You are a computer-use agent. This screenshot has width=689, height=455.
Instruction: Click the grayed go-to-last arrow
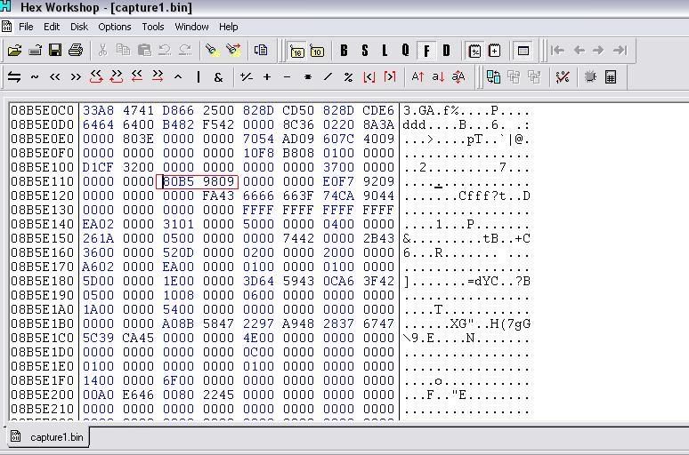tap(620, 51)
